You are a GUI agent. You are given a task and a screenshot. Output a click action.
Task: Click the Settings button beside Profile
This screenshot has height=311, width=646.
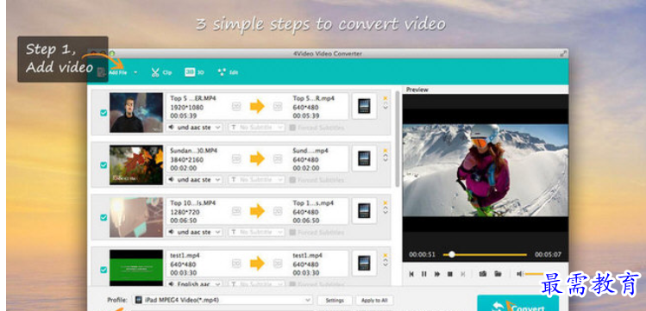pos(335,301)
